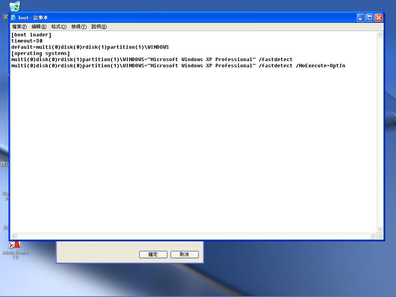Click the resize grip at window corner
The width and height of the screenshot is (396, 297).
[380, 236]
